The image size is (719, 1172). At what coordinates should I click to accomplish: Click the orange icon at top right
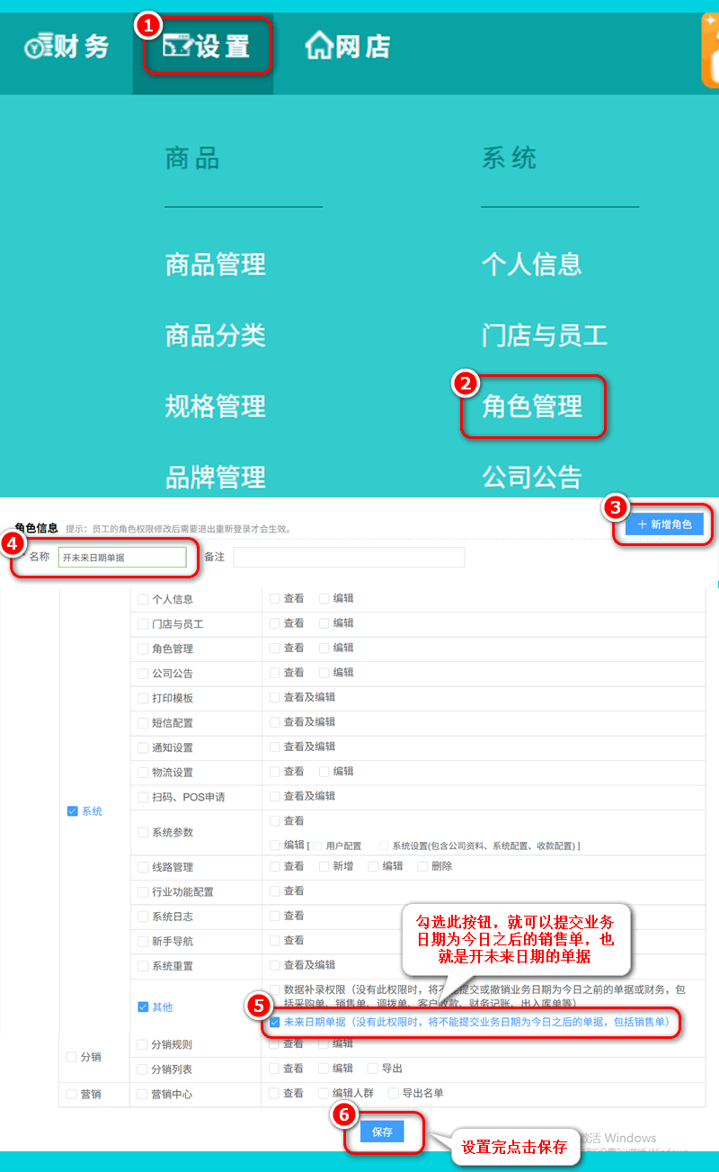pos(710,49)
